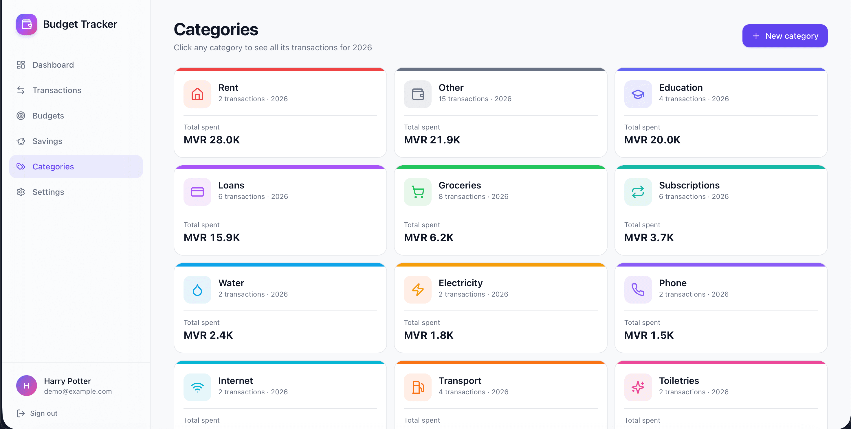The height and width of the screenshot is (429, 851).
Task: Click the red color bar on Rent card
Action: coord(280,69)
